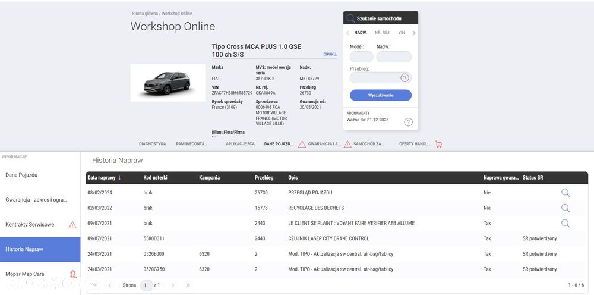The height and width of the screenshot is (295, 594).
Task: Open details magnifier for the AEB ALLUME row
Action: click(565, 224)
